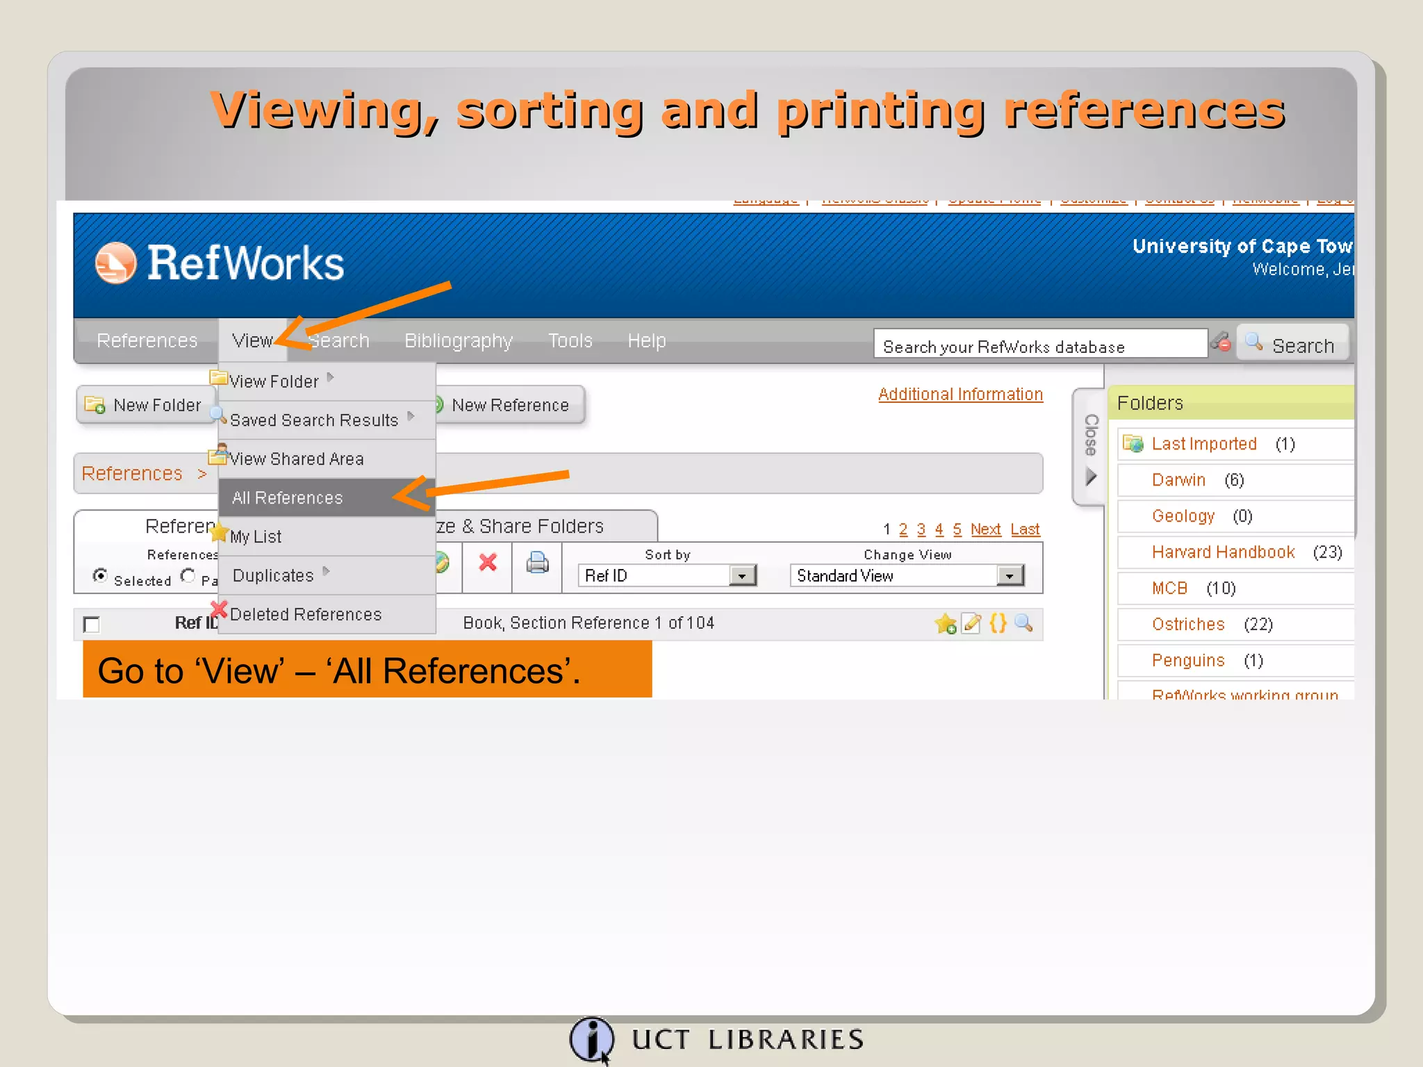Screen dimensions: 1423x1067
Task: Open the MCB folder
Action: [1169, 588]
